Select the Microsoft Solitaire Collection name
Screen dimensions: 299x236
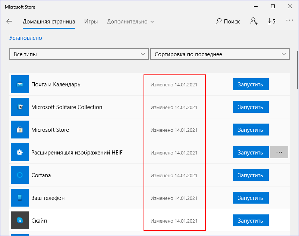[67, 107]
